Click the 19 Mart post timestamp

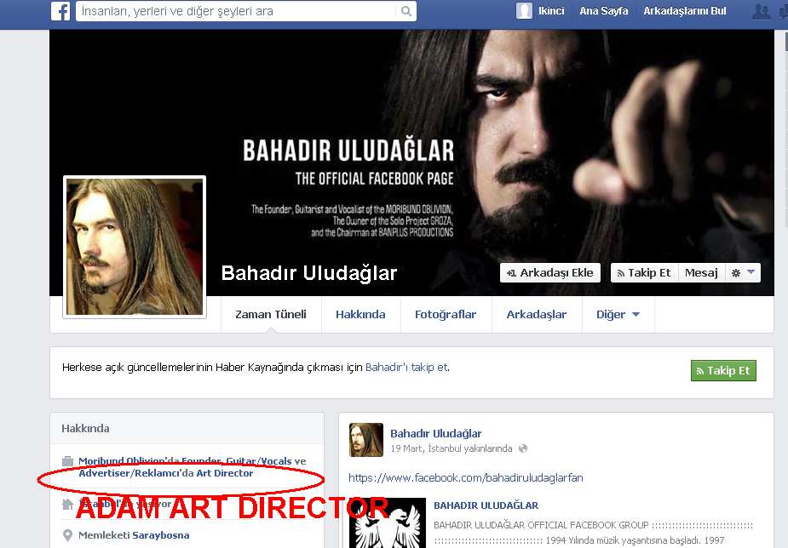(x=406, y=448)
